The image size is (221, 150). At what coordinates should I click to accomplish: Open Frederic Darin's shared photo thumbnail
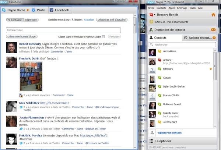pos(31,76)
